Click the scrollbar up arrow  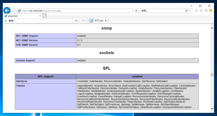(x=212, y=28)
